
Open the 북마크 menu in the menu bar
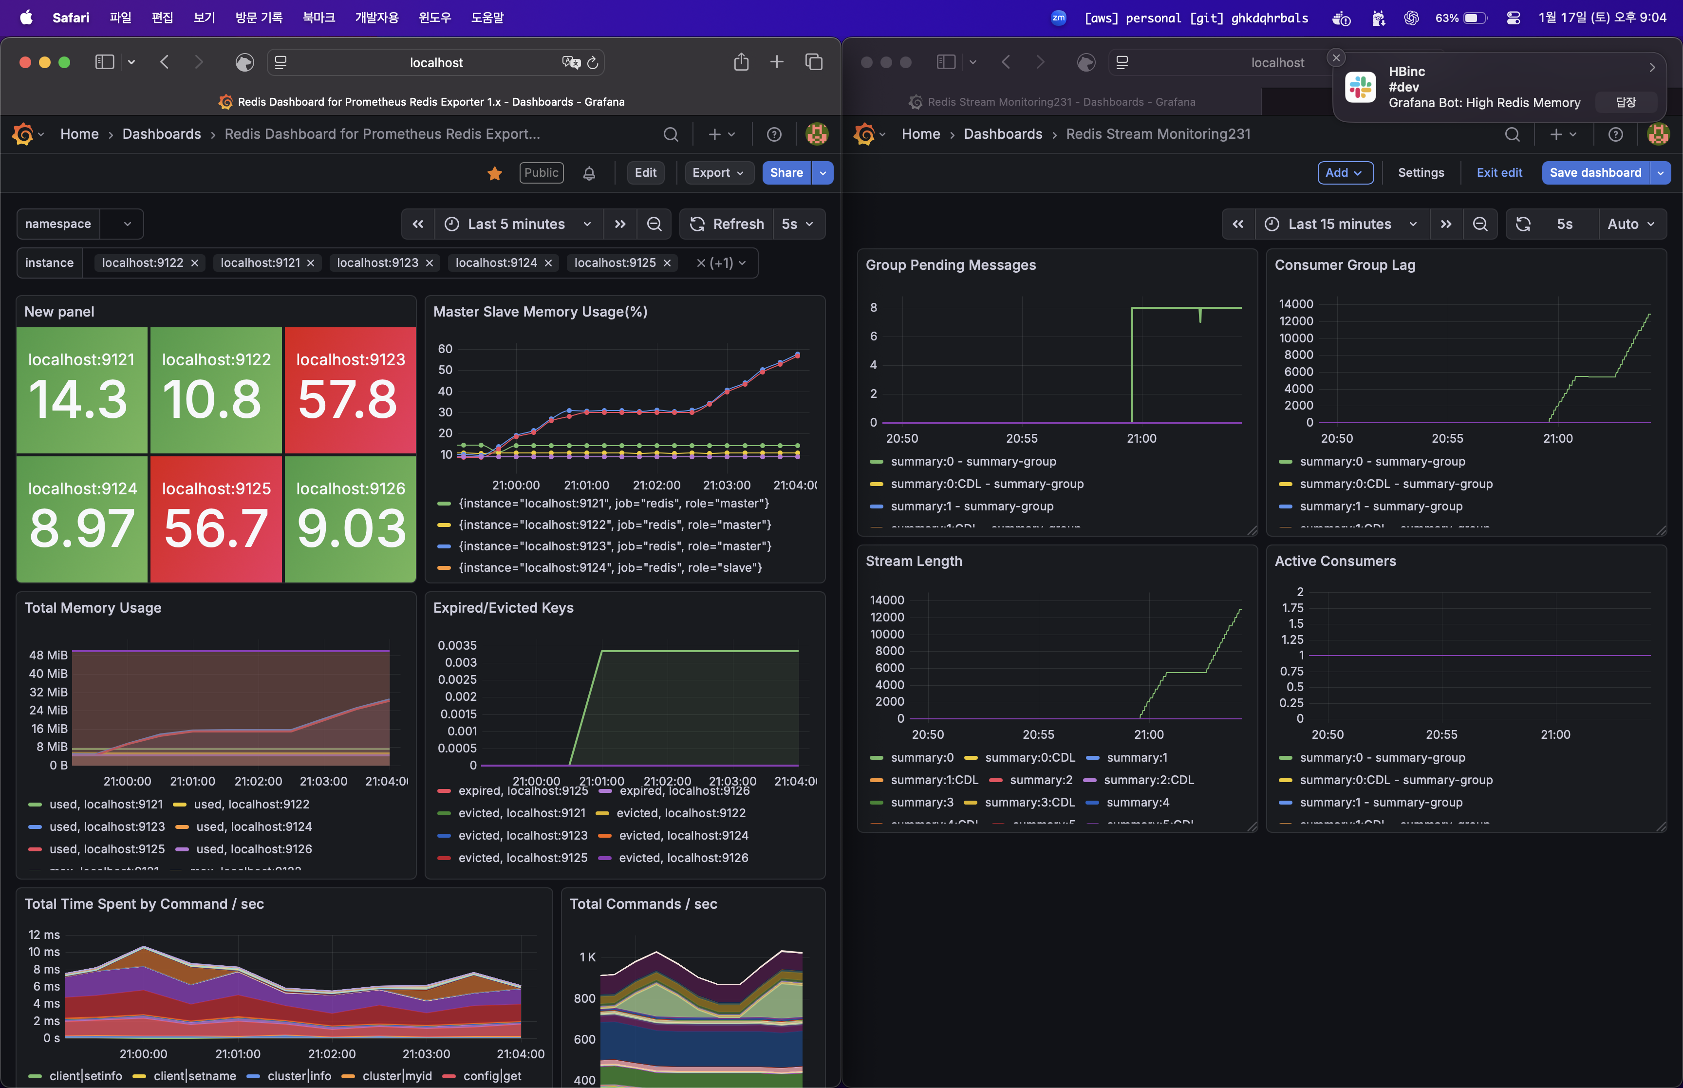[x=318, y=18]
